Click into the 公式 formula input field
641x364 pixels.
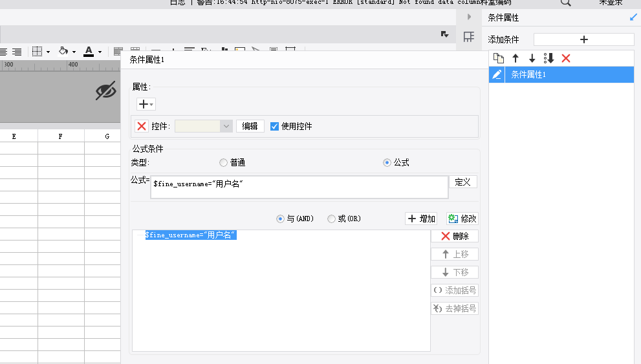click(x=299, y=187)
